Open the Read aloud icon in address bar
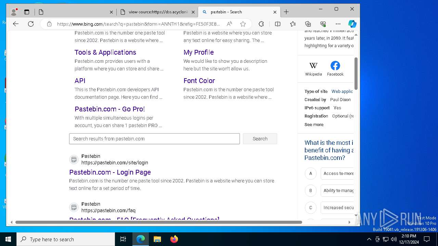The image size is (438, 246). (x=229, y=24)
